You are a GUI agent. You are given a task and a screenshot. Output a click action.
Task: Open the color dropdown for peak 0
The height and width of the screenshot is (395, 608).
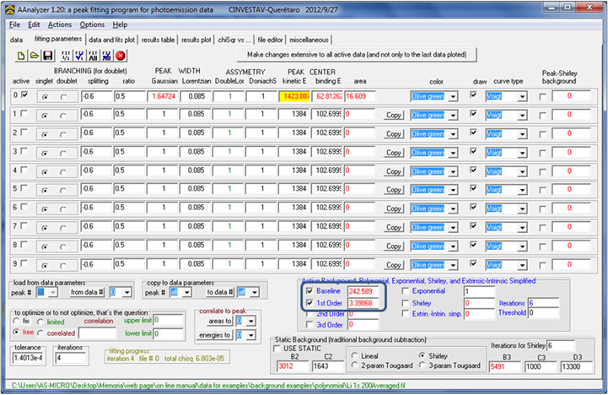pyautogui.click(x=453, y=96)
